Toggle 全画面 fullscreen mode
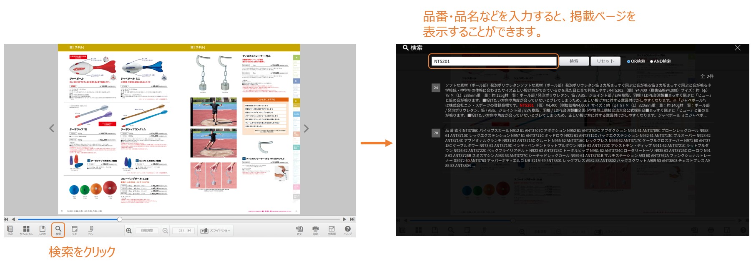The image size is (751, 262). pos(332,229)
